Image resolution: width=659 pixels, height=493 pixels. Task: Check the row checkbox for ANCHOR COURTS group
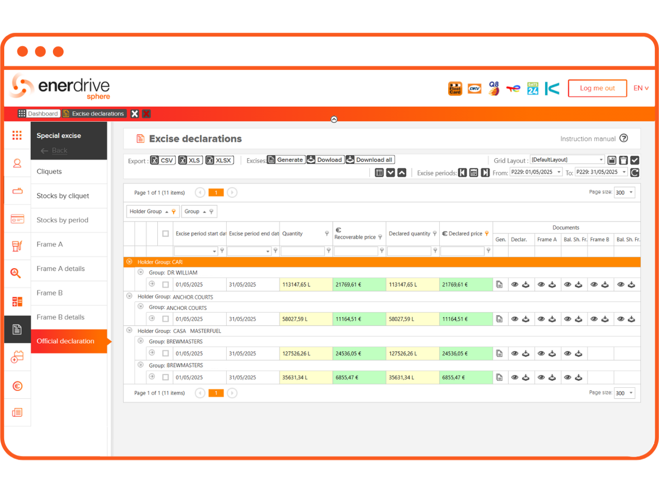pos(165,319)
